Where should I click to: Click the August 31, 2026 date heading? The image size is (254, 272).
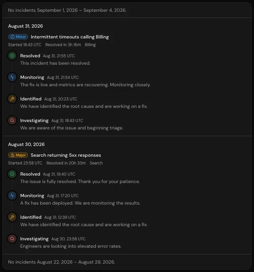[x=26, y=26]
